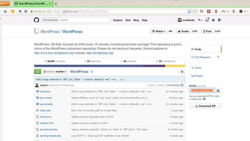This screenshot has height=141, width=250.
Task: View the 900 watchers count
Action: (170, 31)
